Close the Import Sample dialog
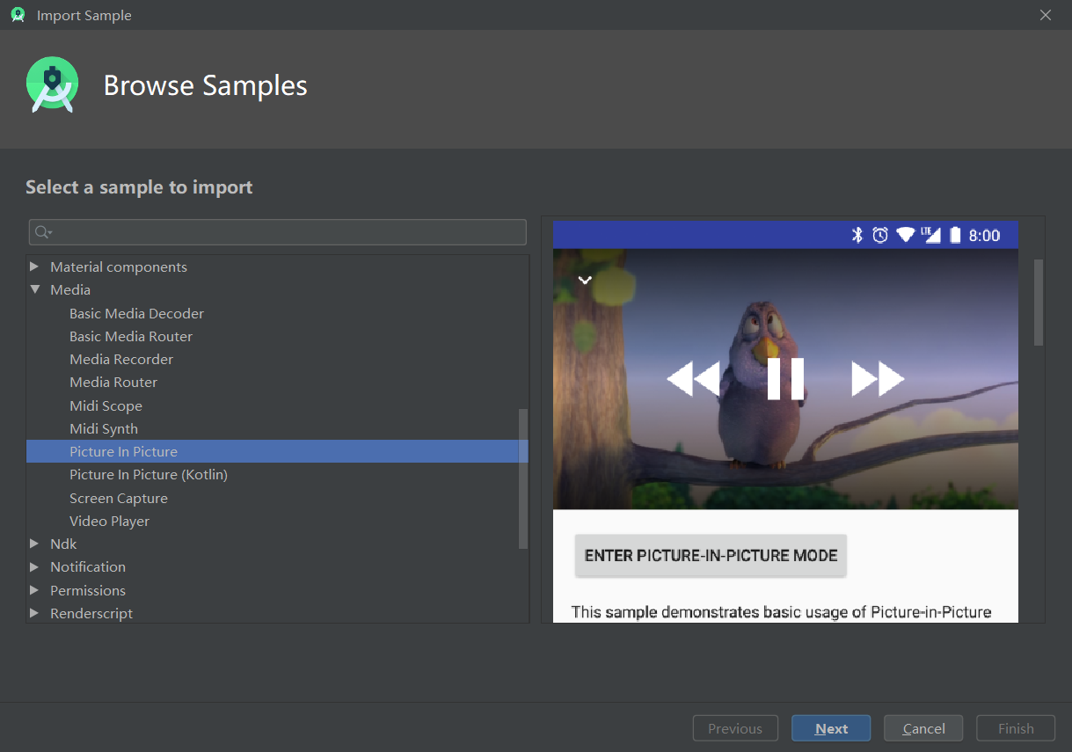The width and height of the screenshot is (1072, 752). click(x=1046, y=15)
